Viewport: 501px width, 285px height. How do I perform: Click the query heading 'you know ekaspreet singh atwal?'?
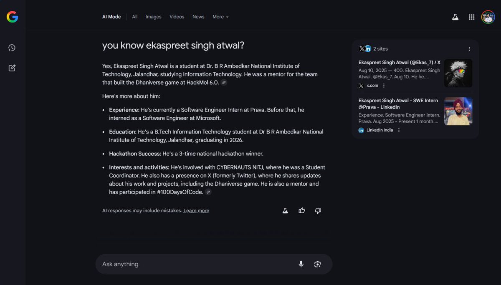173,45
